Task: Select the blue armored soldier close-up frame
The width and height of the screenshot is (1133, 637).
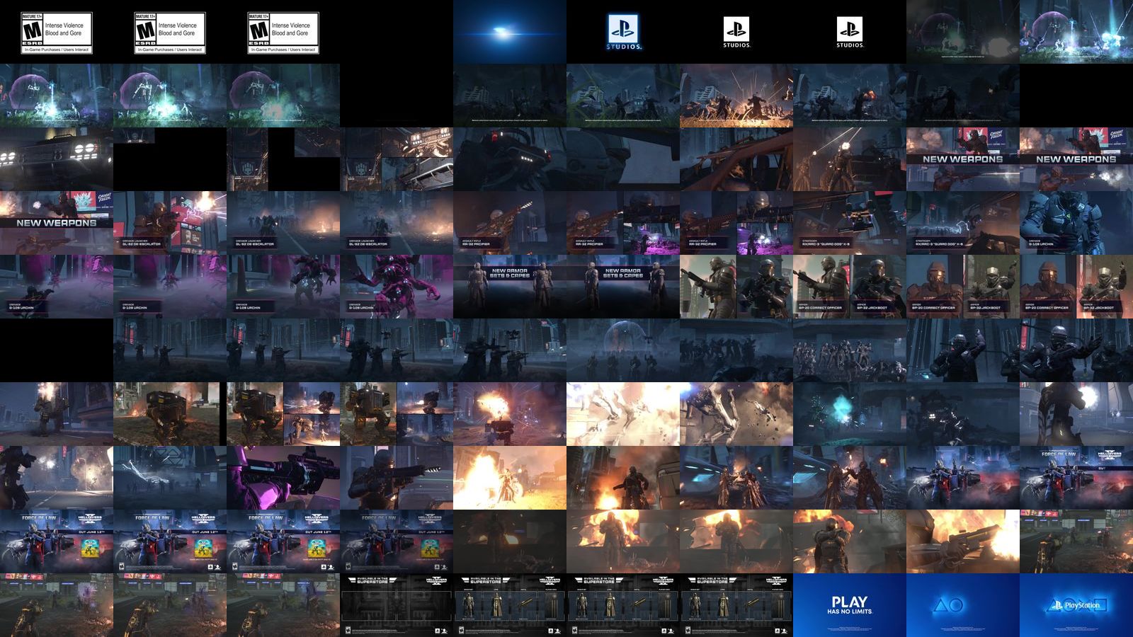Action: coord(1076,223)
